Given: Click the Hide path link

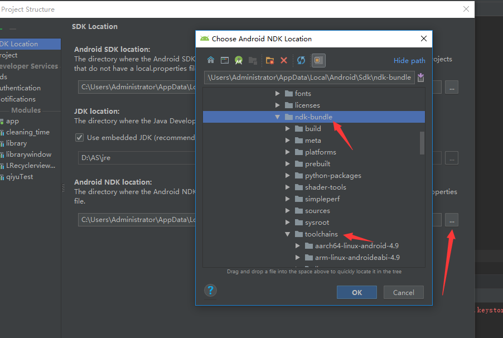Looking at the screenshot, I should click(409, 60).
